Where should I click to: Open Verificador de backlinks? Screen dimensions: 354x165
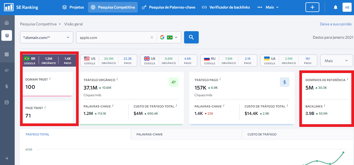pyautogui.click(x=226, y=7)
